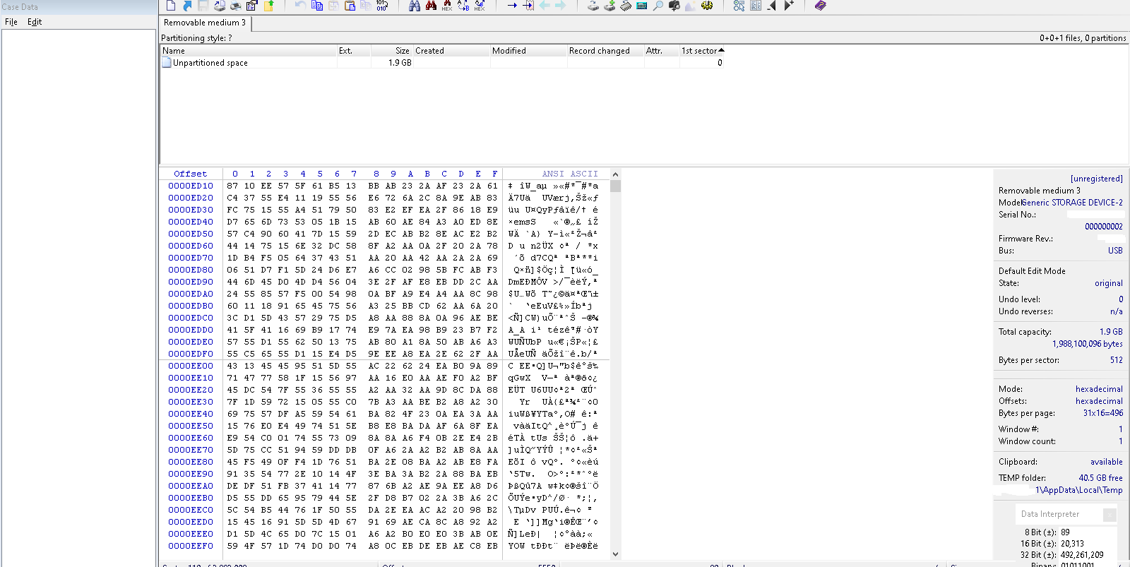Sort the list by Name column
Image resolution: width=1130 pixels, height=567 pixels.
tap(249, 51)
